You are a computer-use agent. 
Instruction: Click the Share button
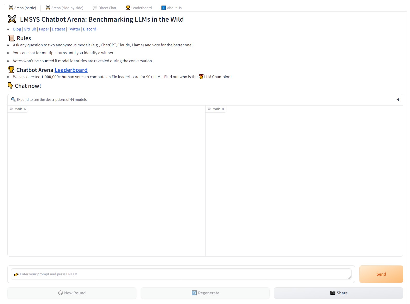tap(339, 293)
